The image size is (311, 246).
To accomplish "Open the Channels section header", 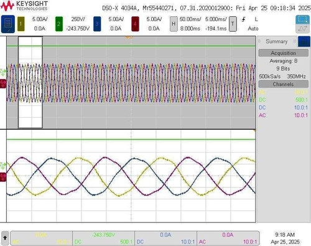I will click(x=283, y=84).
